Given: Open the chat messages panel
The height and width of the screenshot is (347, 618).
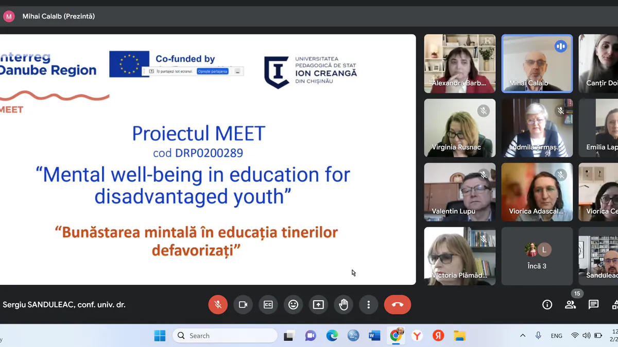Looking at the screenshot, I should tap(593, 305).
